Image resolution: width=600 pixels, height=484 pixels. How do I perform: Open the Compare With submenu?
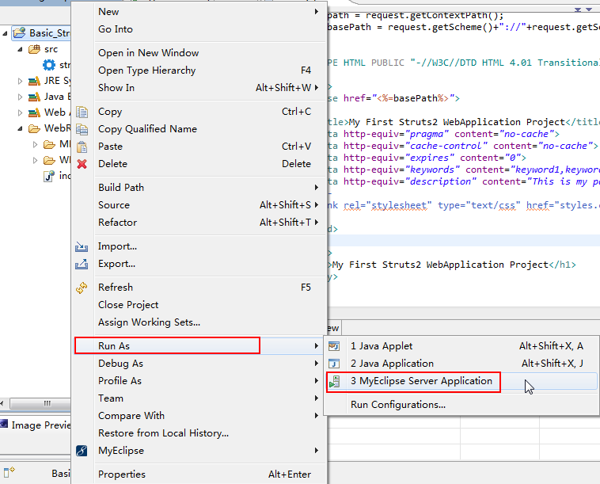[200, 415]
